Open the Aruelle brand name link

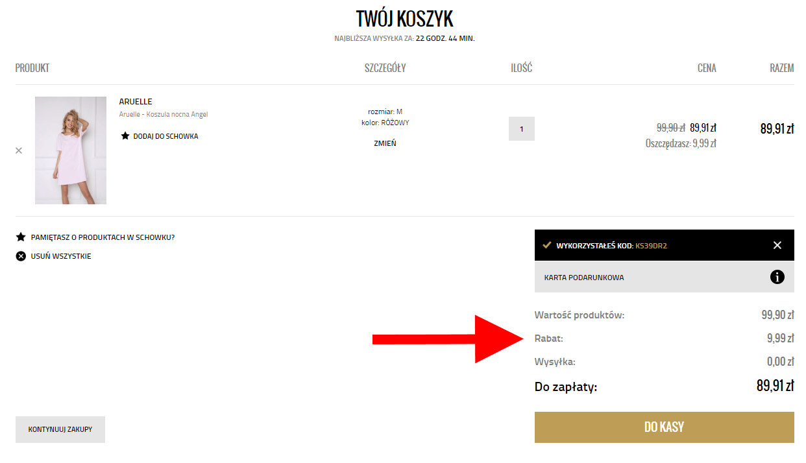pyautogui.click(x=136, y=102)
